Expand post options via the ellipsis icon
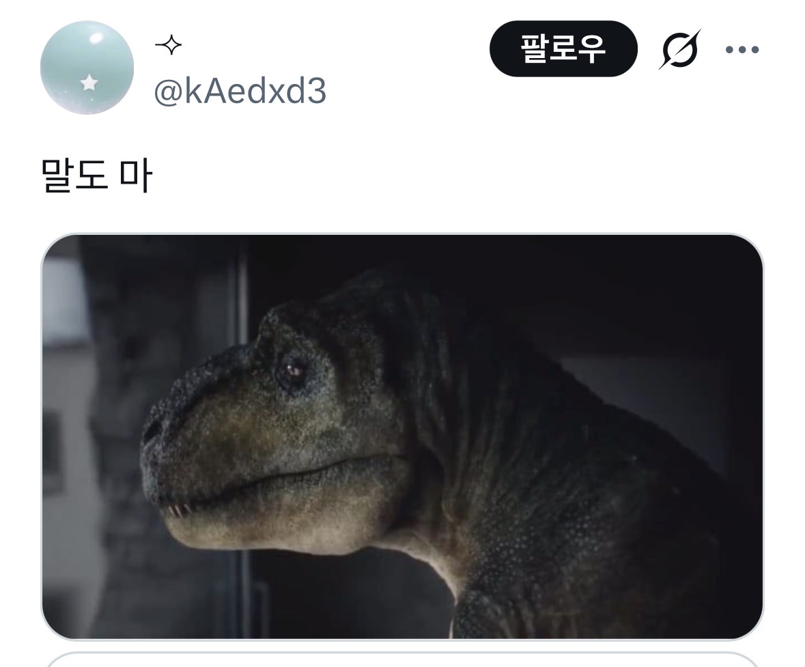805x667 pixels. click(742, 50)
